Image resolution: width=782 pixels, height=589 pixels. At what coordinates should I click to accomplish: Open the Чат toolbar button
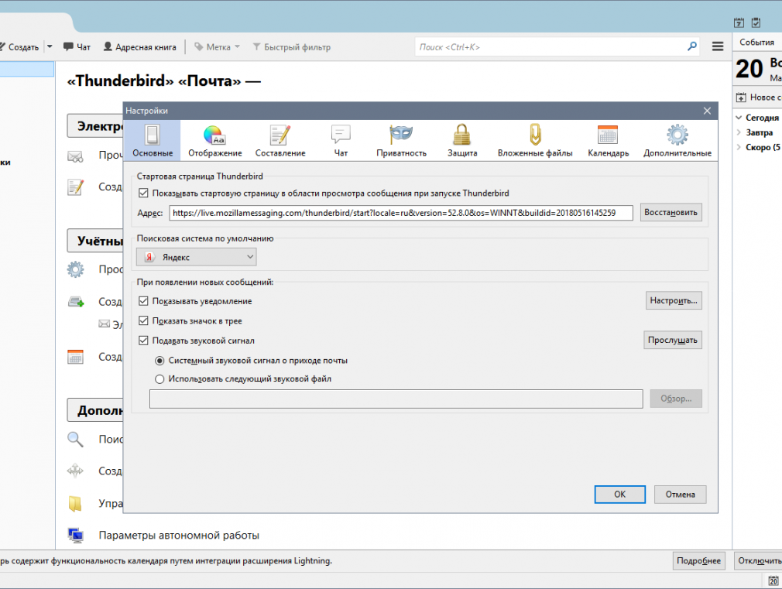point(77,47)
